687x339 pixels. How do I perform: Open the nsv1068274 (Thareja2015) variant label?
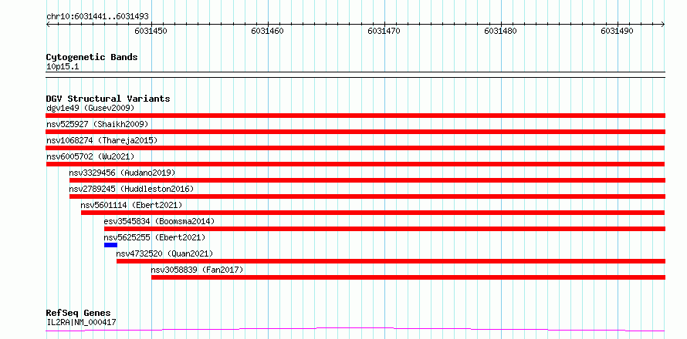point(102,140)
